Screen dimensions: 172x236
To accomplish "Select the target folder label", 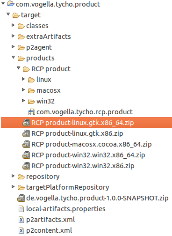I will pyautogui.click(x=31, y=15).
